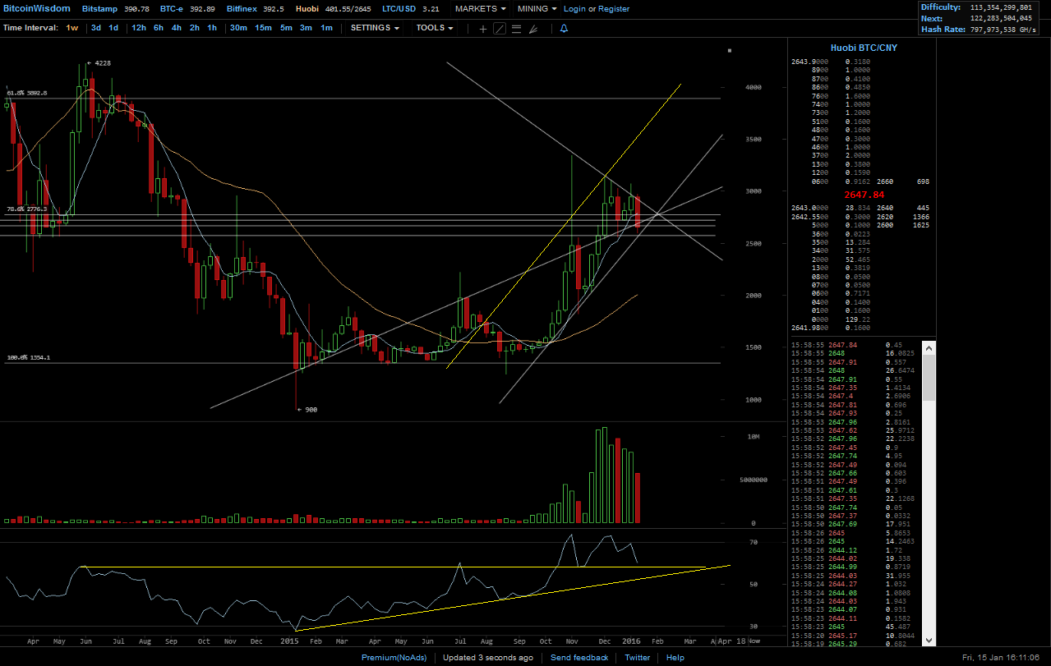Open the TOOLS dropdown
The height and width of the screenshot is (666, 1051).
435,28
